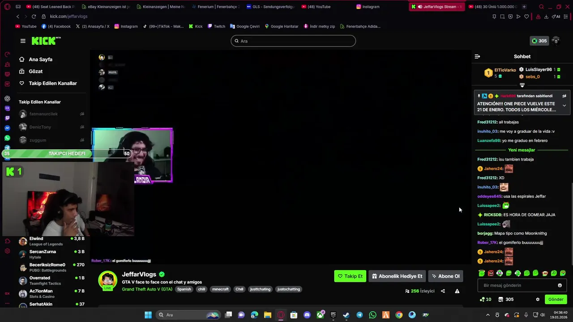This screenshot has height=322, width=573.
Task: Open chat settings gear
Action: coord(538,299)
